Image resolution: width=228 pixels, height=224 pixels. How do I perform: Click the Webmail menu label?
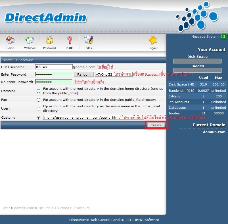click(30, 48)
